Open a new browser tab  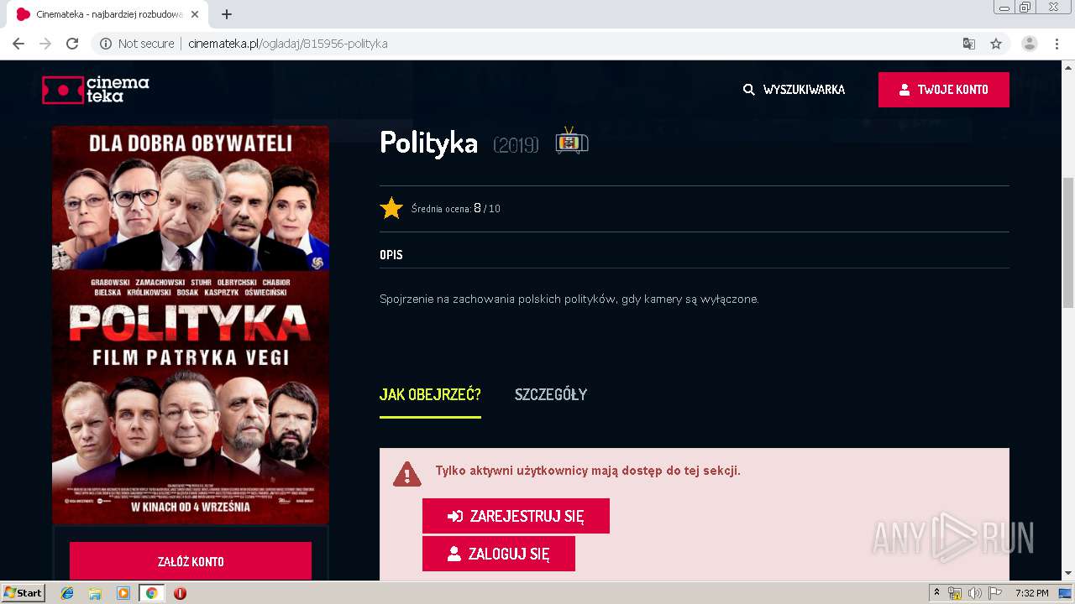pyautogui.click(x=227, y=14)
